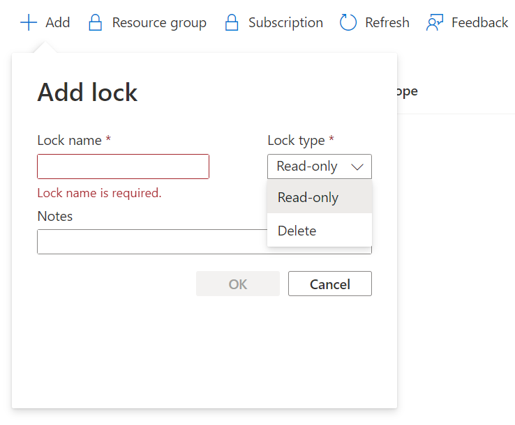This screenshot has width=515, height=425.
Task: Click the Lock type chevron arrow
Action: (x=357, y=167)
